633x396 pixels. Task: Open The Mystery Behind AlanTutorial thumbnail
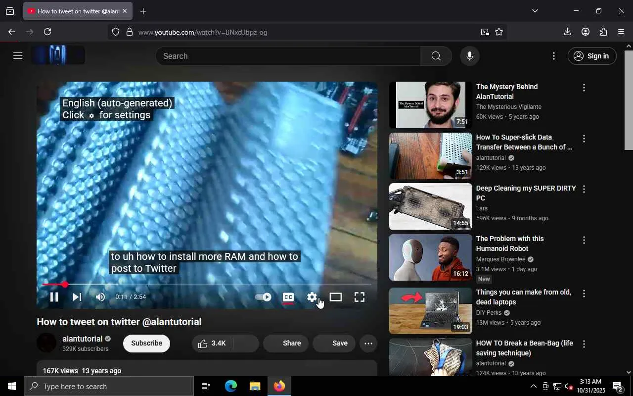(x=430, y=105)
